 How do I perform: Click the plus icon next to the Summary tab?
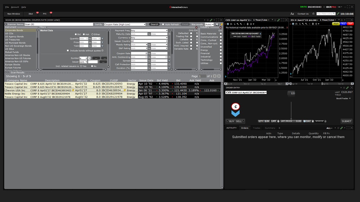click(279, 128)
